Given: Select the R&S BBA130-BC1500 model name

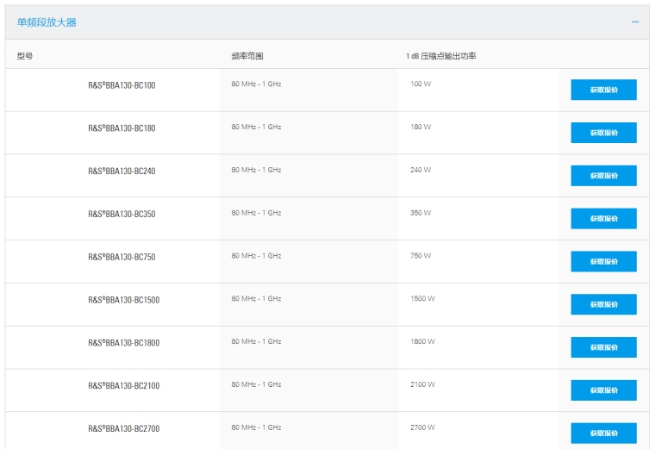Looking at the screenshot, I should tap(123, 300).
